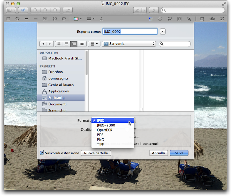This screenshot has height=196, width=231.
Task: Collapse the save dialog with the arrow button
Action: 162,31
